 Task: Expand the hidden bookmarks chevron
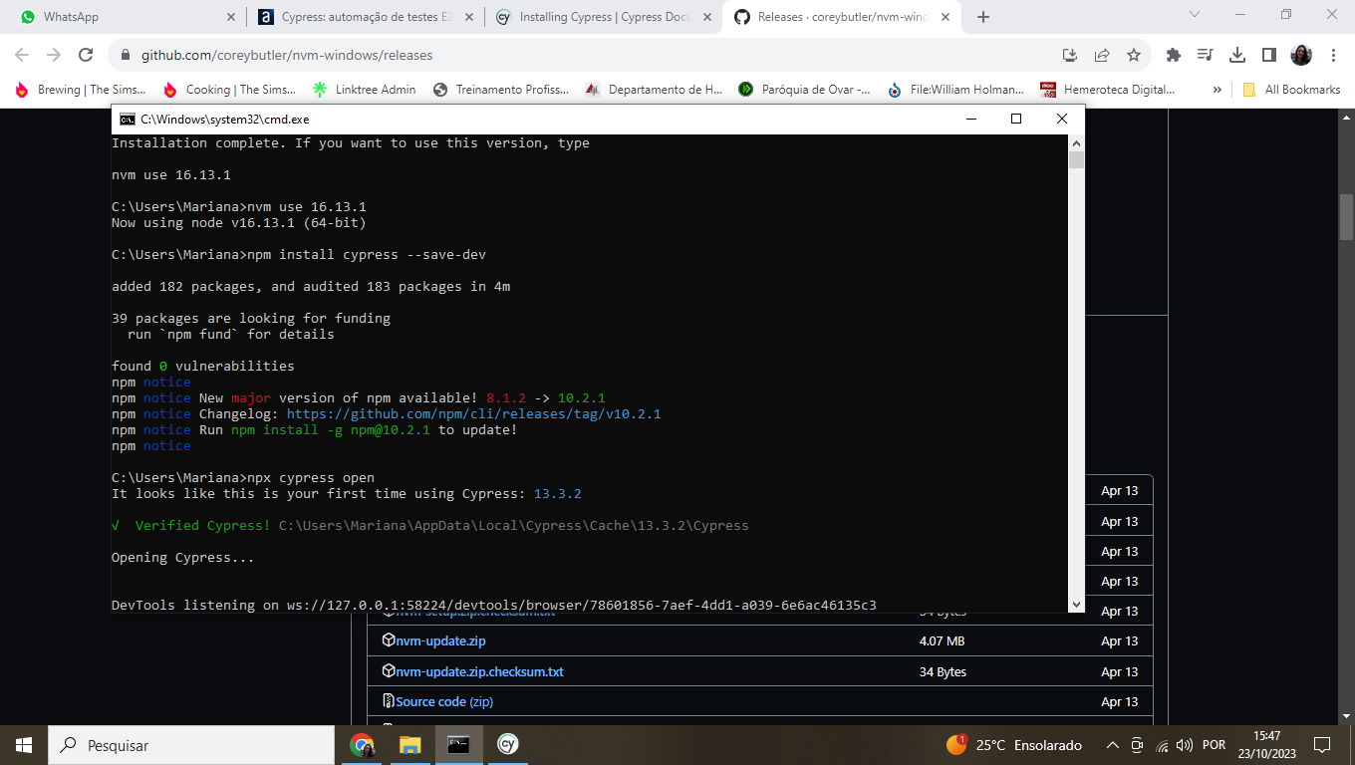coord(1217,90)
